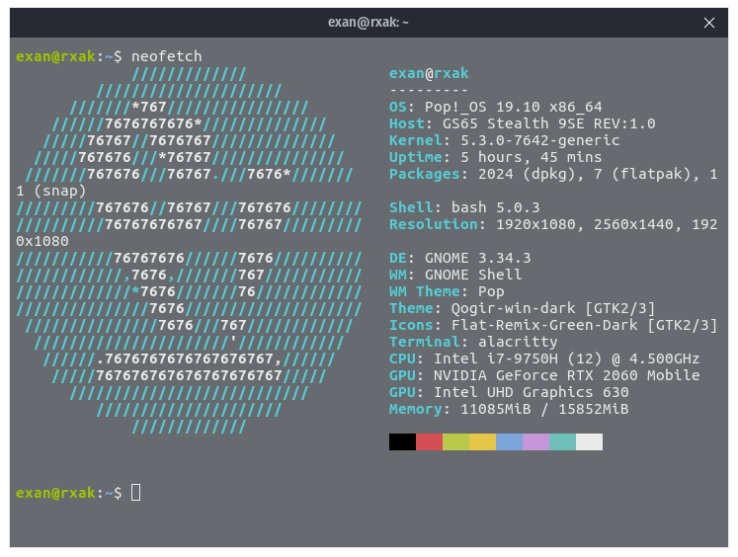Click the white color block
This screenshot has height=557, width=738.
click(x=589, y=441)
